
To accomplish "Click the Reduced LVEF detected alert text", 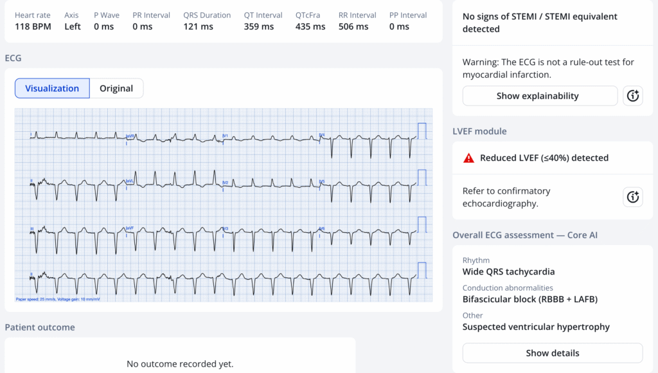I will 544,158.
